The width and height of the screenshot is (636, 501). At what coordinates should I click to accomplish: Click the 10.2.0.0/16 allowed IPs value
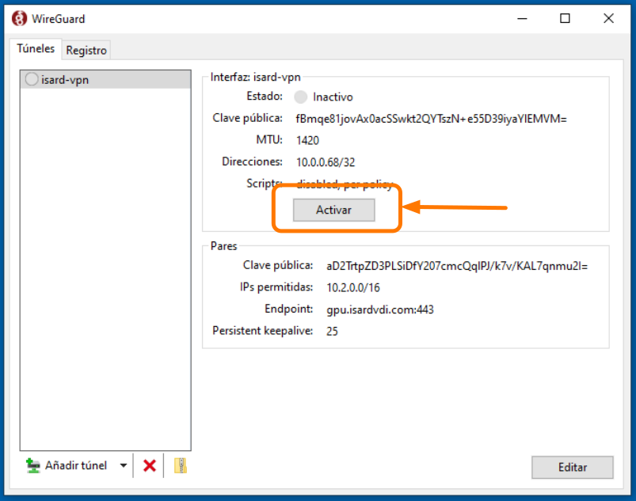[x=352, y=288]
